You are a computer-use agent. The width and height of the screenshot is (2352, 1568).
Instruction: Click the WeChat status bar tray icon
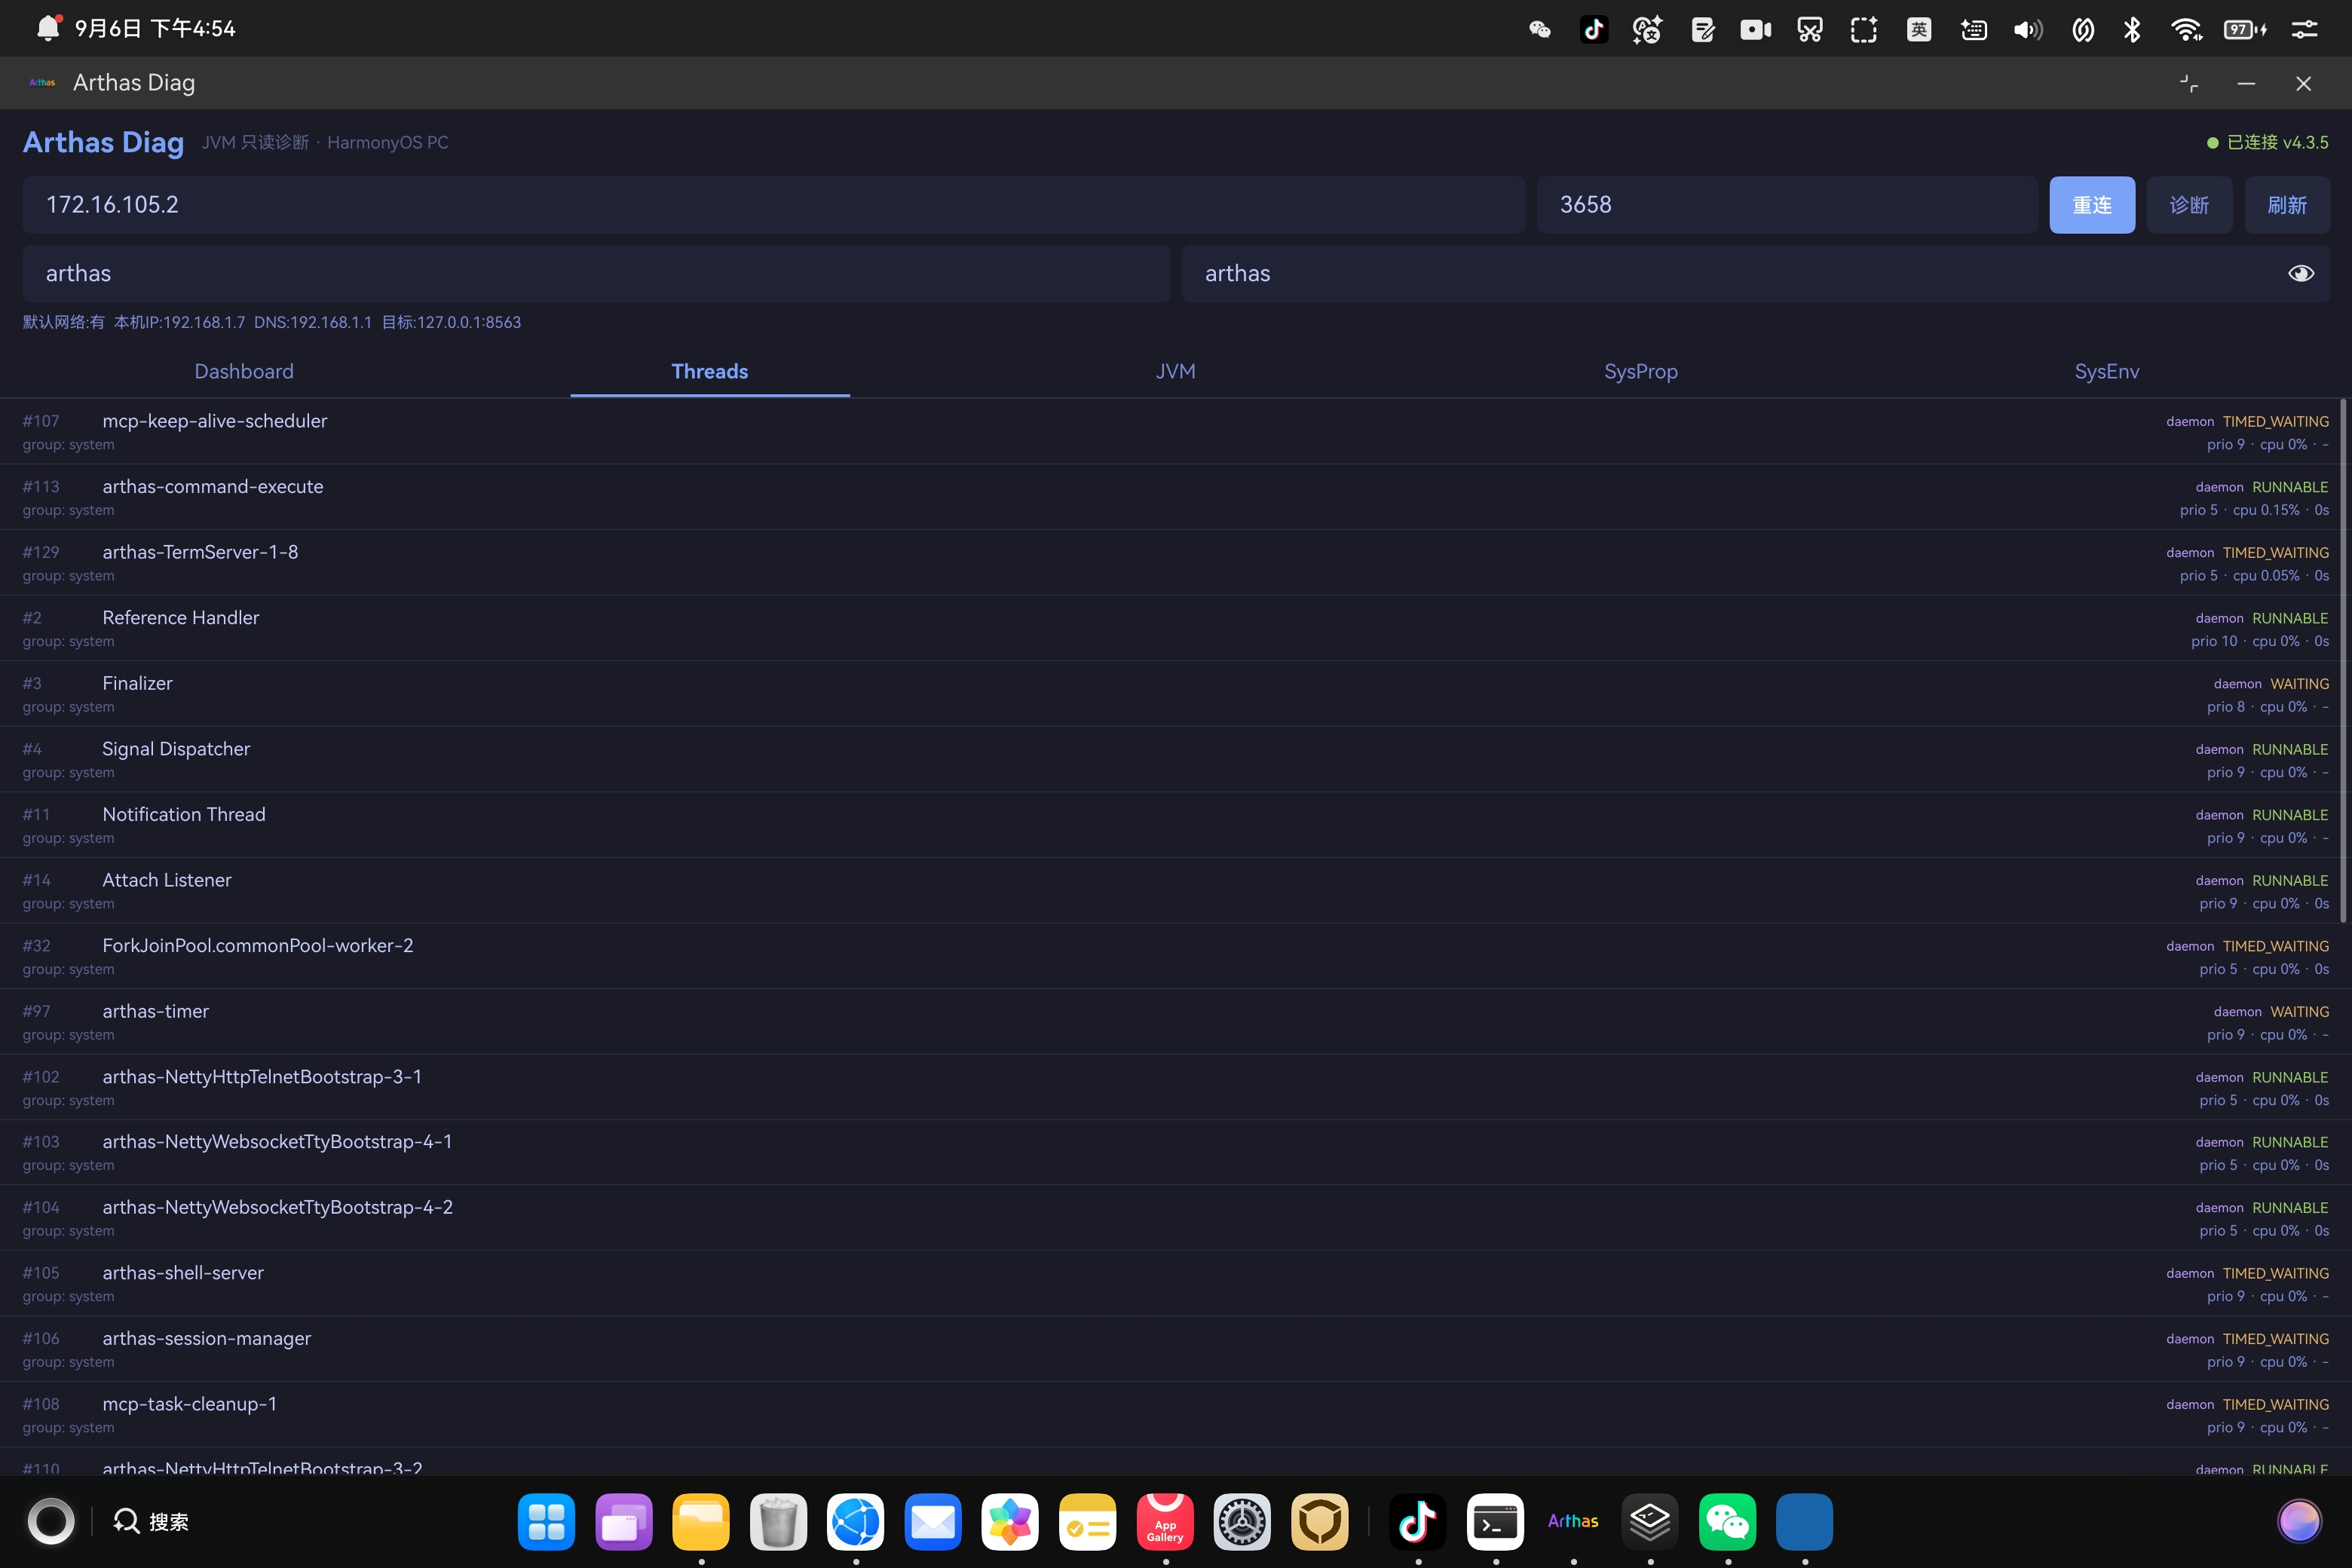(x=1540, y=29)
